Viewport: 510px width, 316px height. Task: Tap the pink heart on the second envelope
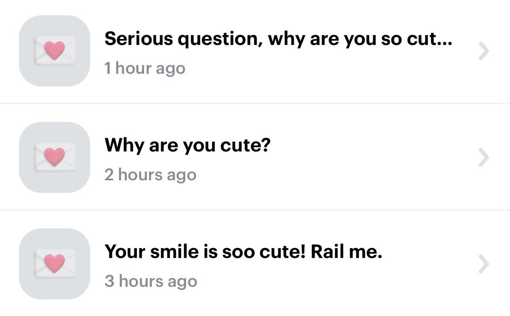55,157
